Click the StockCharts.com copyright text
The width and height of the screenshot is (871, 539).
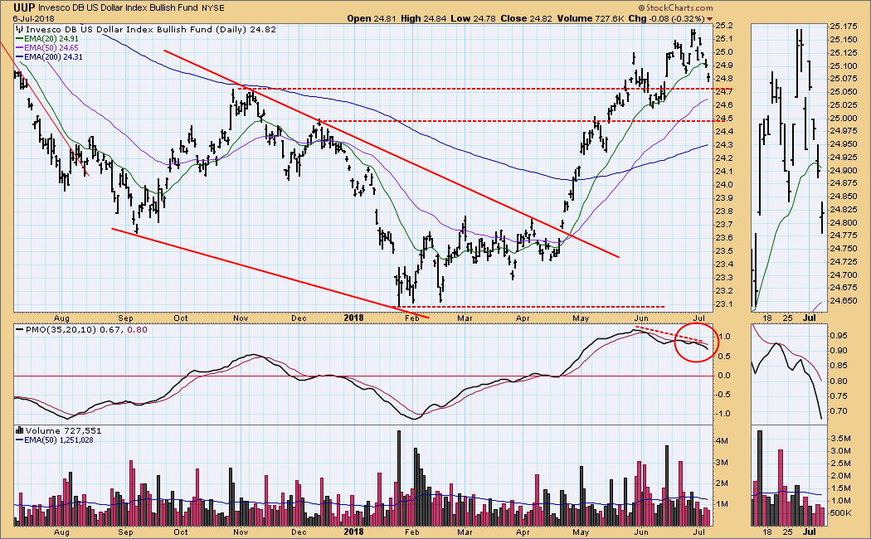pyautogui.click(x=675, y=7)
